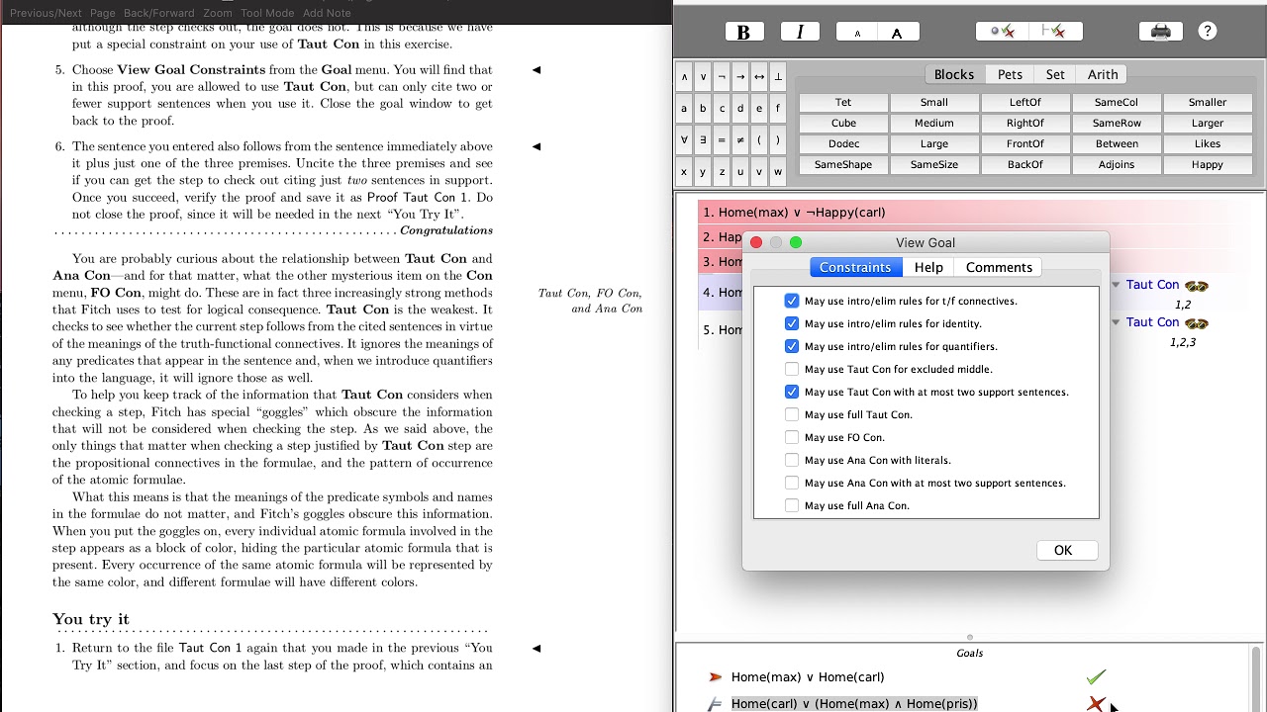Insert the biconditional ↔ symbol
Image resolution: width=1267 pixels, height=712 pixels.
pyautogui.click(x=759, y=76)
